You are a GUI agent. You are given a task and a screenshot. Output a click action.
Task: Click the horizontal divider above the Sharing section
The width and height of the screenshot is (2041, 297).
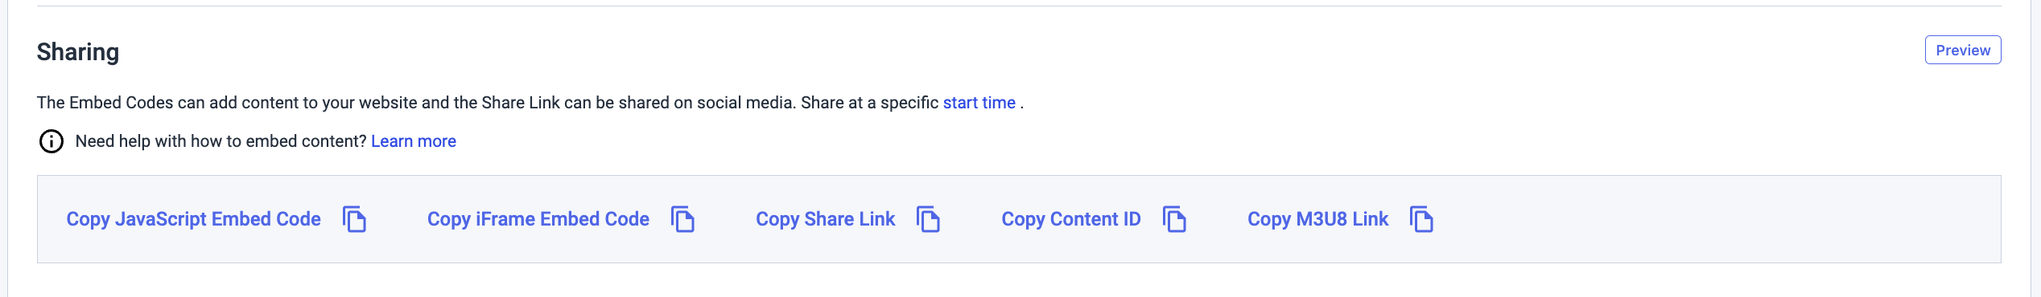click(1019, 6)
